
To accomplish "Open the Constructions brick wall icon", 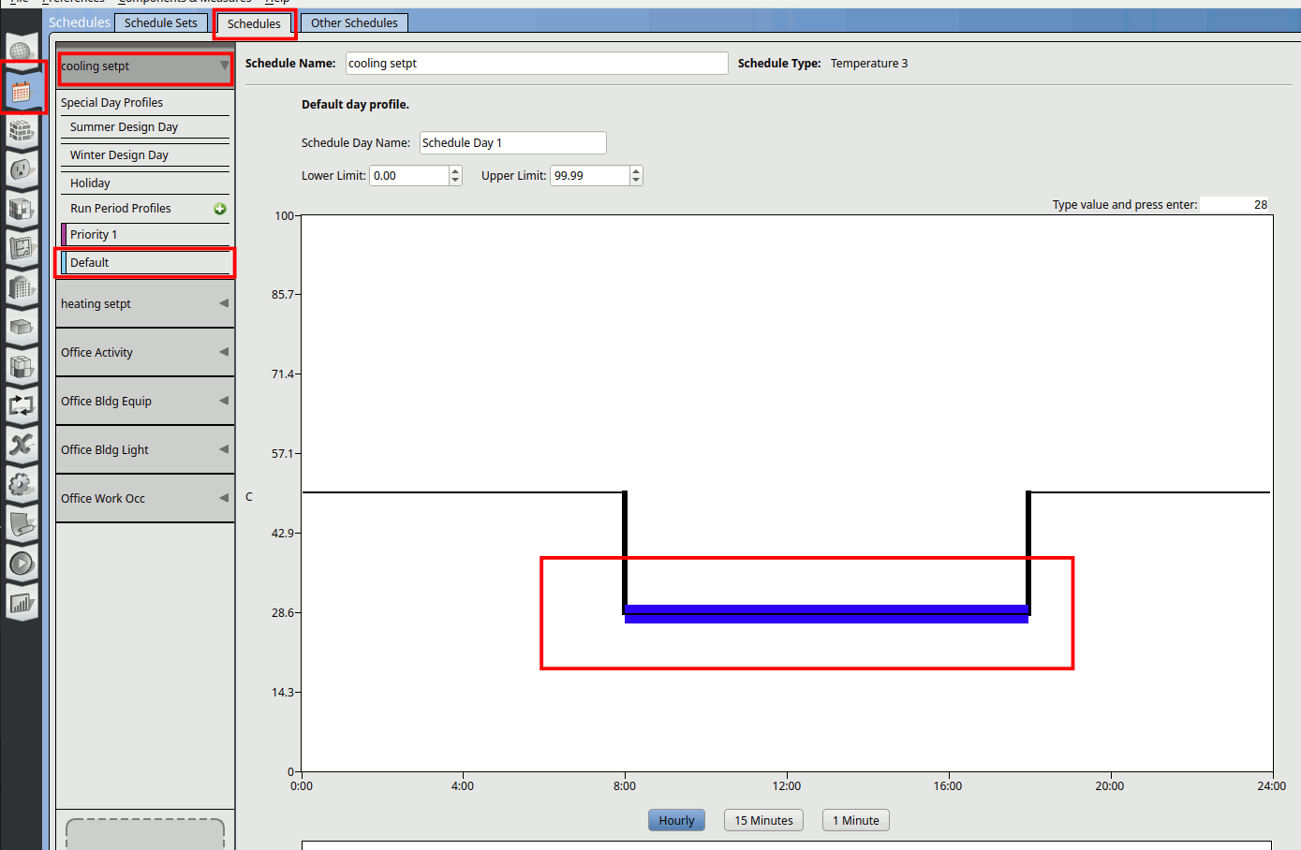I will [21, 130].
